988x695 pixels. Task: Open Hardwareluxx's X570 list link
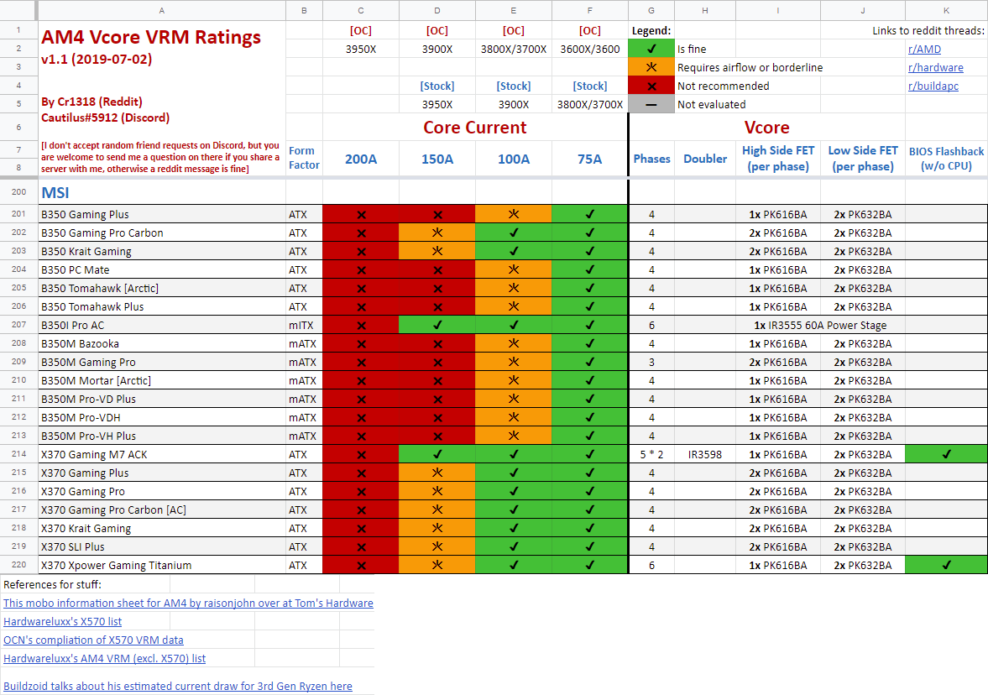tap(62, 621)
